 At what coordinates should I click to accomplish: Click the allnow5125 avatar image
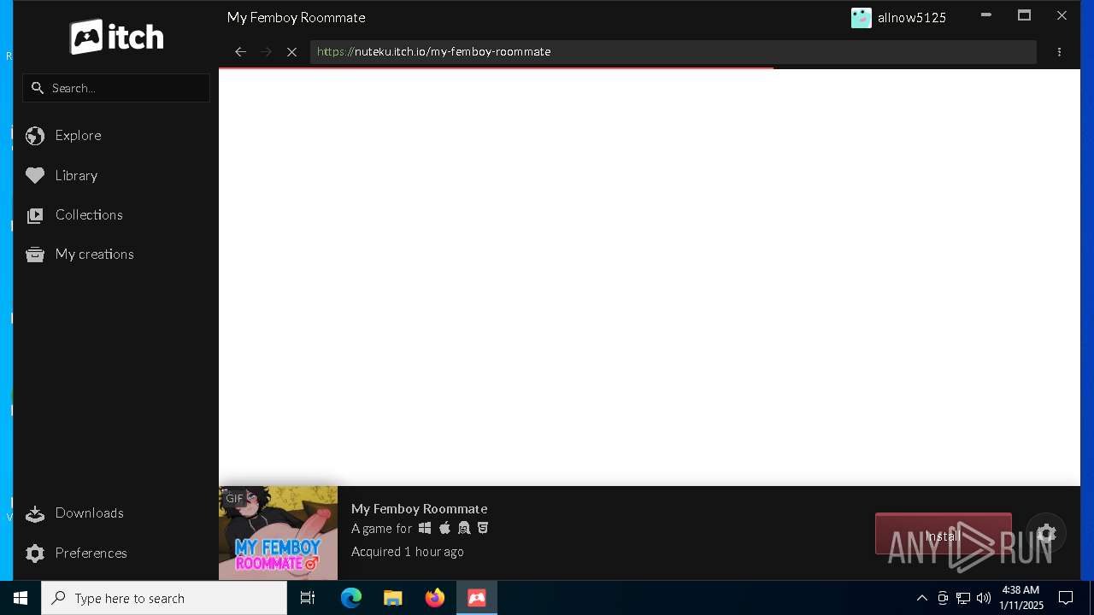pos(862,17)
